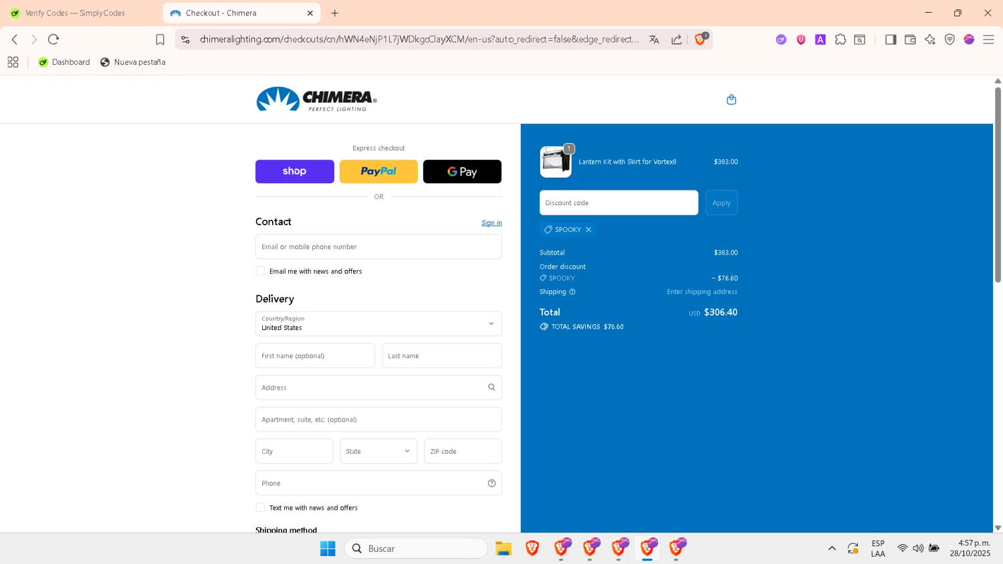Go back with the browser back arrow
Image resolution: width=1003 pixels, height=564 pixels.
point(15,39)
